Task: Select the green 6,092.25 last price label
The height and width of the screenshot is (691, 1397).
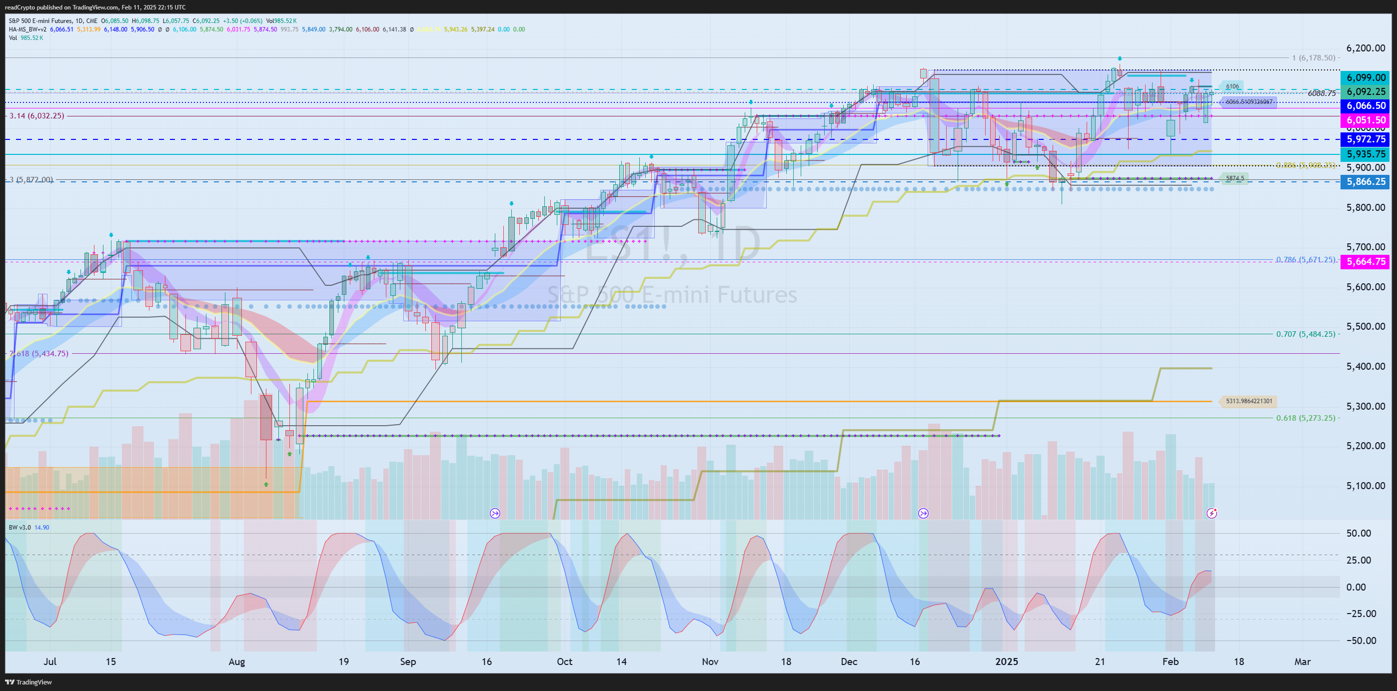Action: (1366, 91)
